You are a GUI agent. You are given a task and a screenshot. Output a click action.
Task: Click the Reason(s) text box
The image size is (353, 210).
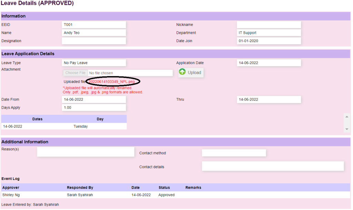click(x=85, y=152)
